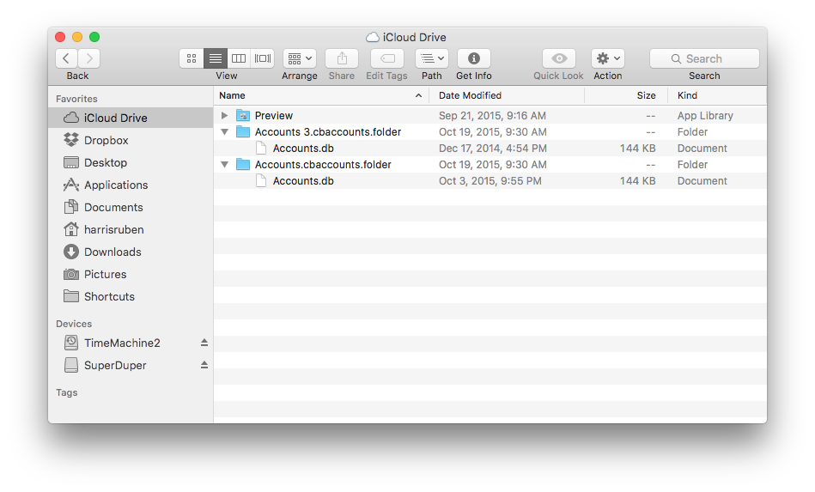Go forward with the right chevron button
This screenshot has height=492, width=815.
[x=88, y=58]
